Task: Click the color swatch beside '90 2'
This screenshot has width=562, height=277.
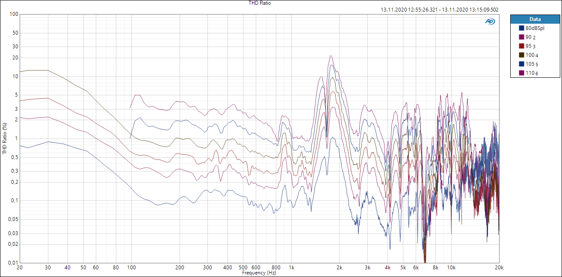Action: pos(521,37)
